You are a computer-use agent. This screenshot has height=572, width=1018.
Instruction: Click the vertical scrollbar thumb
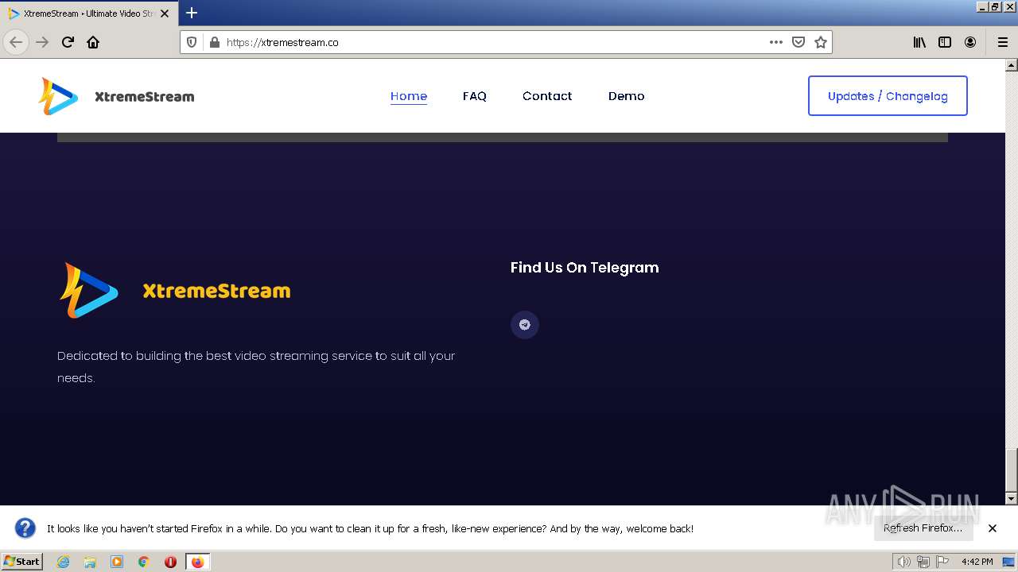[x=1012, y=470]
